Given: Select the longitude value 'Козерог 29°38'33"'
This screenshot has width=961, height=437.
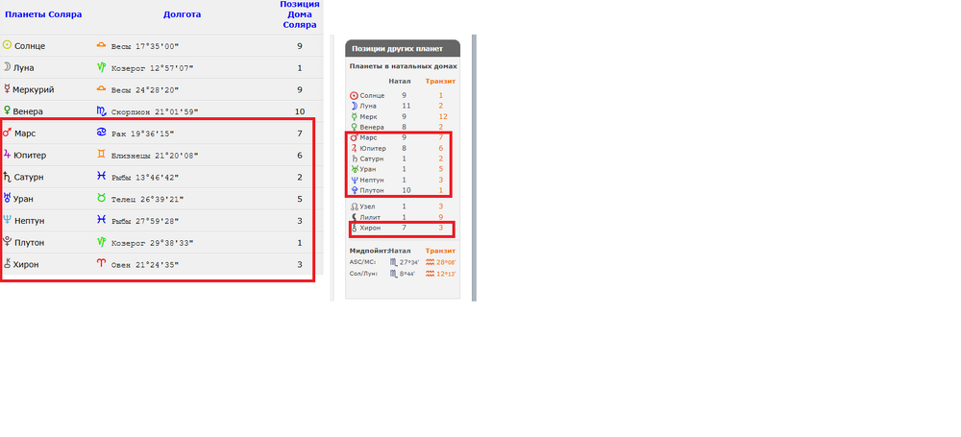Looking at the screenshot, I should (x=152, y=243).
